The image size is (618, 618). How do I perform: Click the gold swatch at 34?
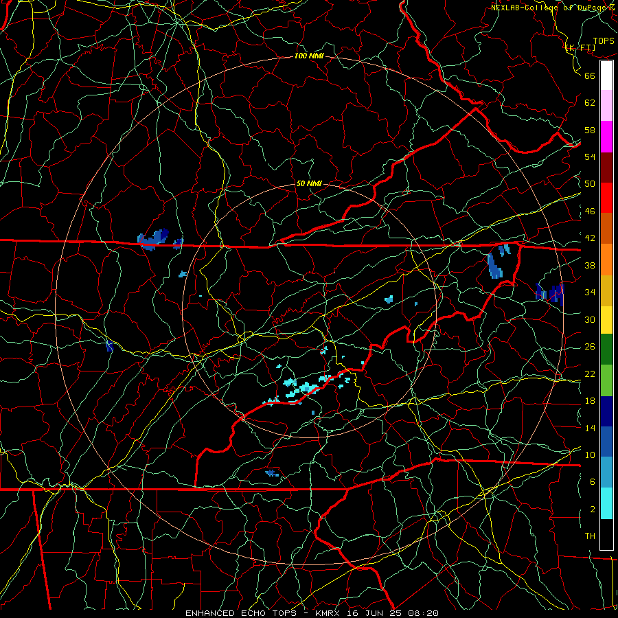tap(606, 290)
